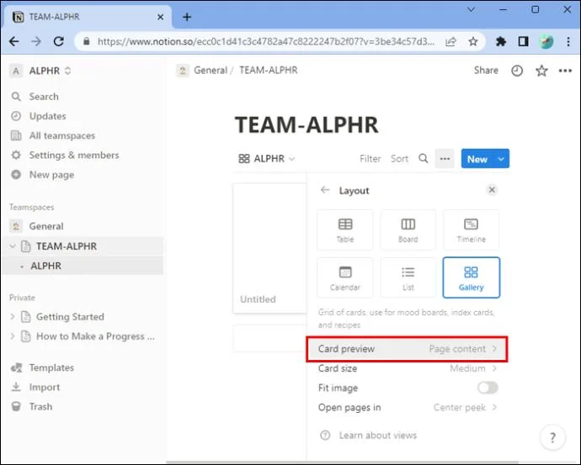Open the Chrome side panel
This screenshot has width=581, height=465.
click(523, 41)
